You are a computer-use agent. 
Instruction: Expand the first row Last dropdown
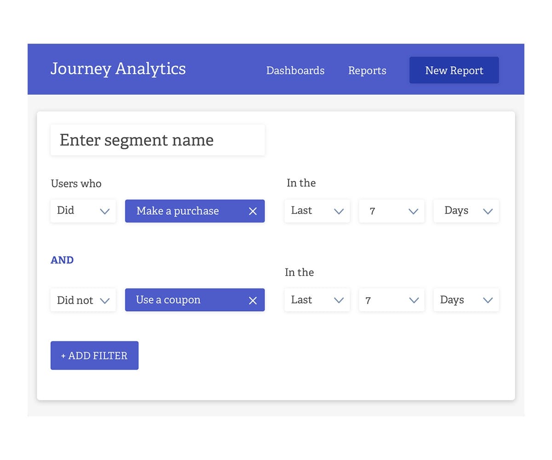tap(317, 211)
